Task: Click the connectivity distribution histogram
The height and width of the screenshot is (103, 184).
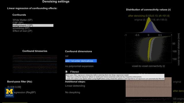Action: (149, 25)
